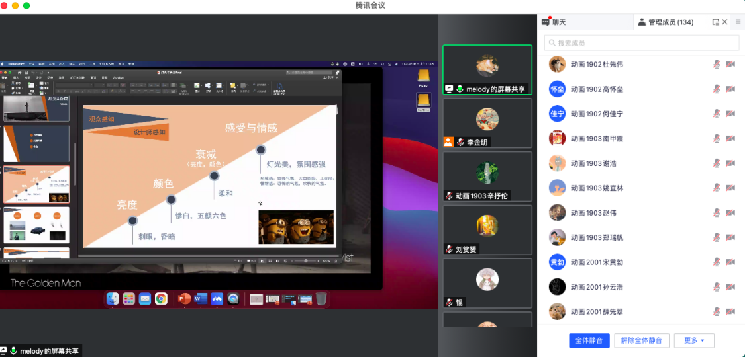Close the member management panel

(724, 22)
